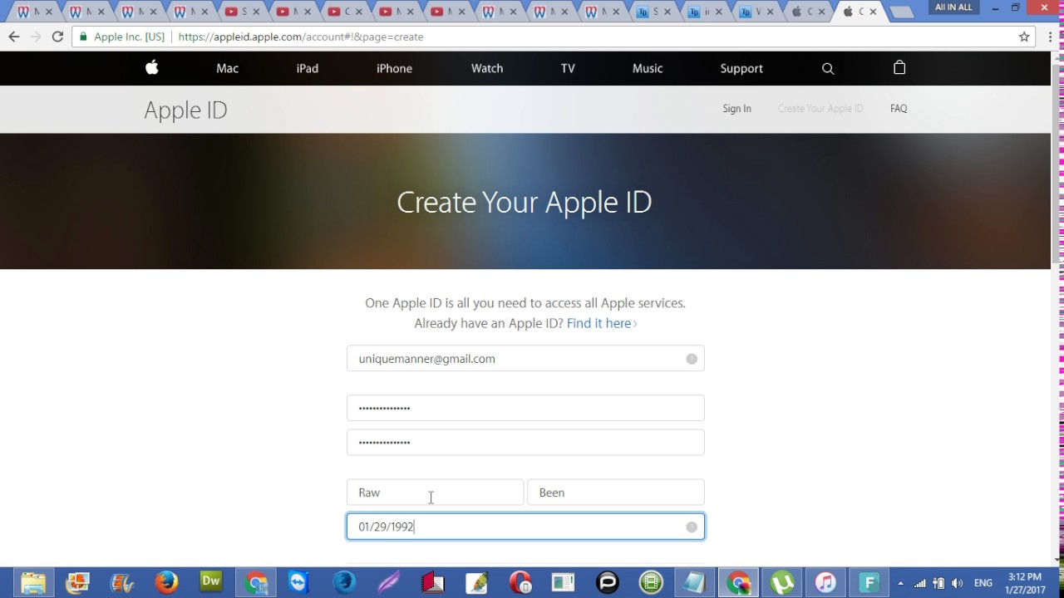Viewport: 1064px width, 598px height.
Task: Open uTorrent from the taskbar
Action: 781,582
